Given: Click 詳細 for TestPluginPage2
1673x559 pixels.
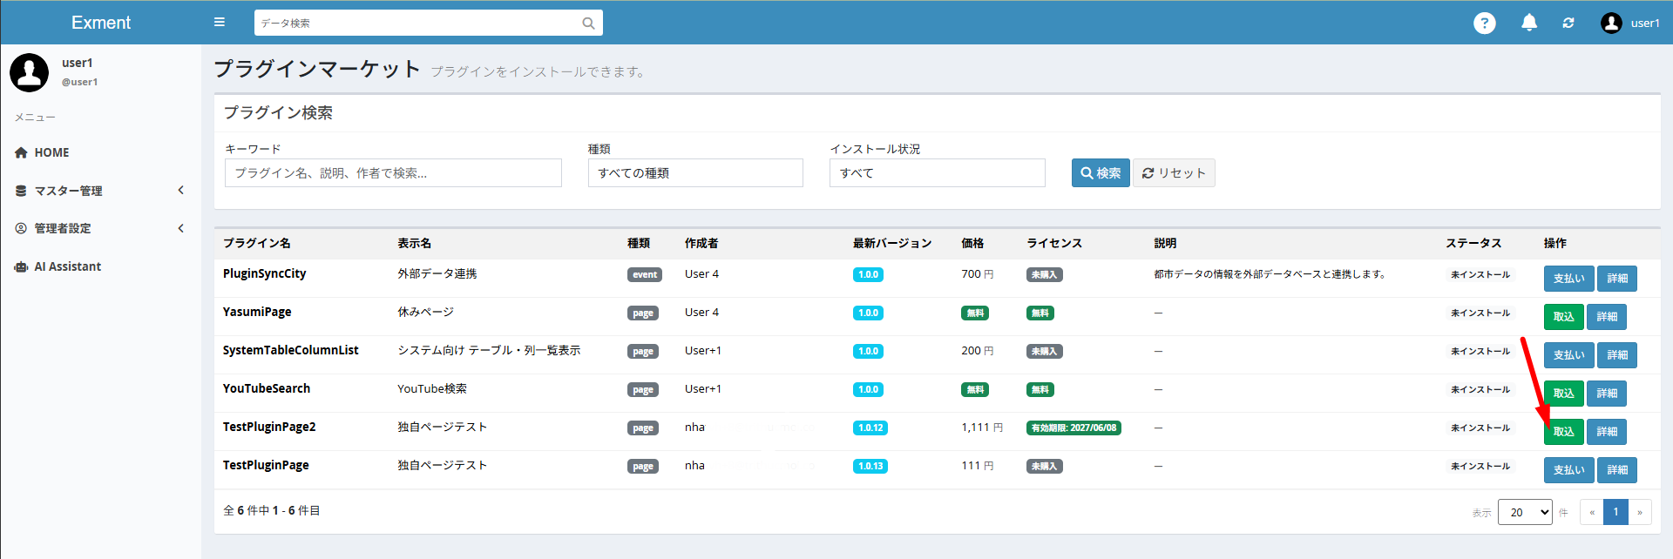Looking at the screenshot, I should [x=1607, y=432].
